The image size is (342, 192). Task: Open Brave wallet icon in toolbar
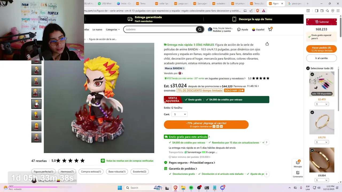[322, 11]
